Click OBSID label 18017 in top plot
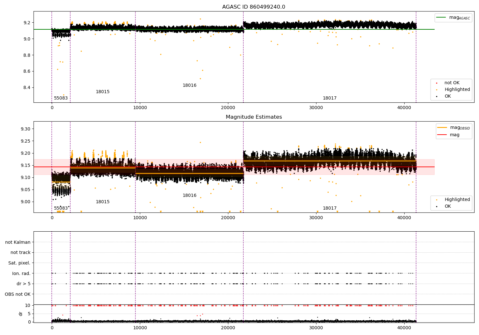Image resolution: width=479 pixels, height=335 pixels. (x=330, y=98)
